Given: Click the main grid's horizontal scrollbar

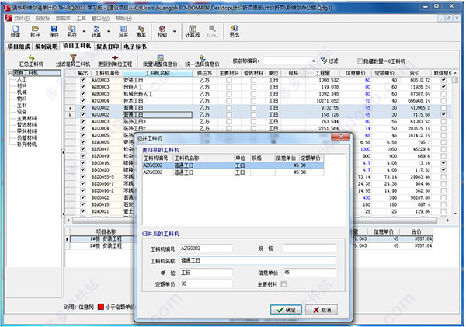Looking at the screenshot, I should (x=254, y=221).
